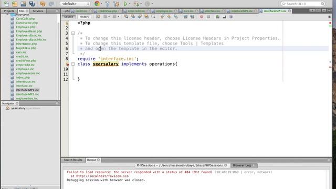This screenshot has height=189, width=336.
Task: Click the scroll tabs left button
Action: (312, 10)
